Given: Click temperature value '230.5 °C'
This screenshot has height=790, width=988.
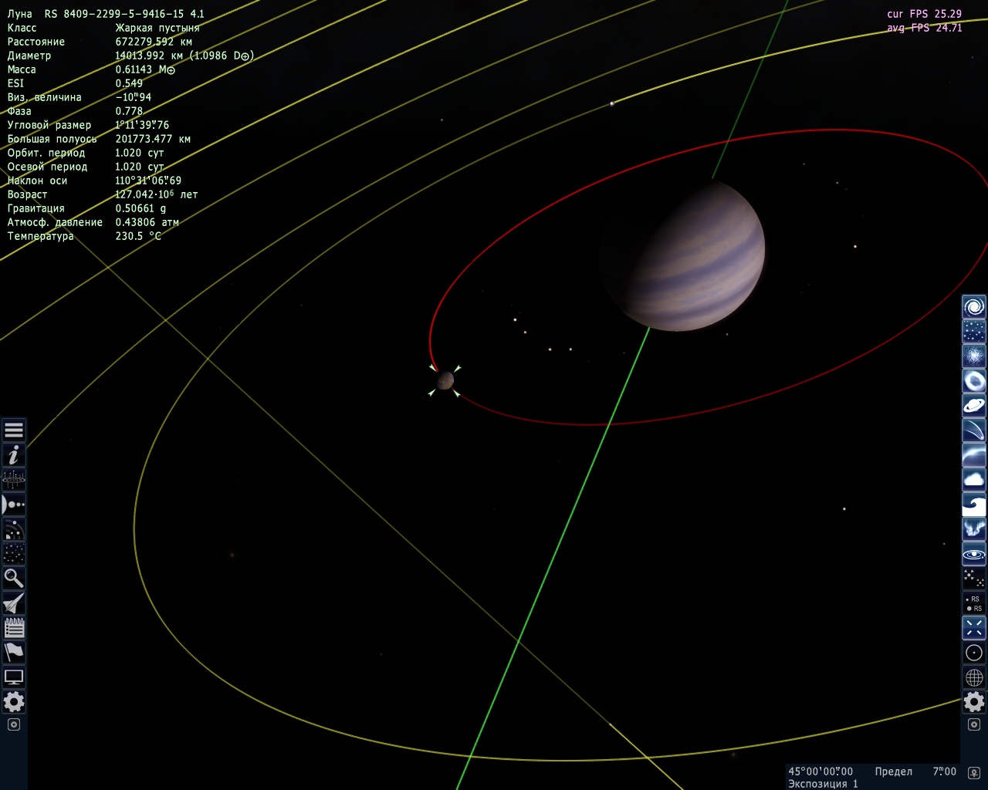Looking at the screenshot, I should [138, 236].
